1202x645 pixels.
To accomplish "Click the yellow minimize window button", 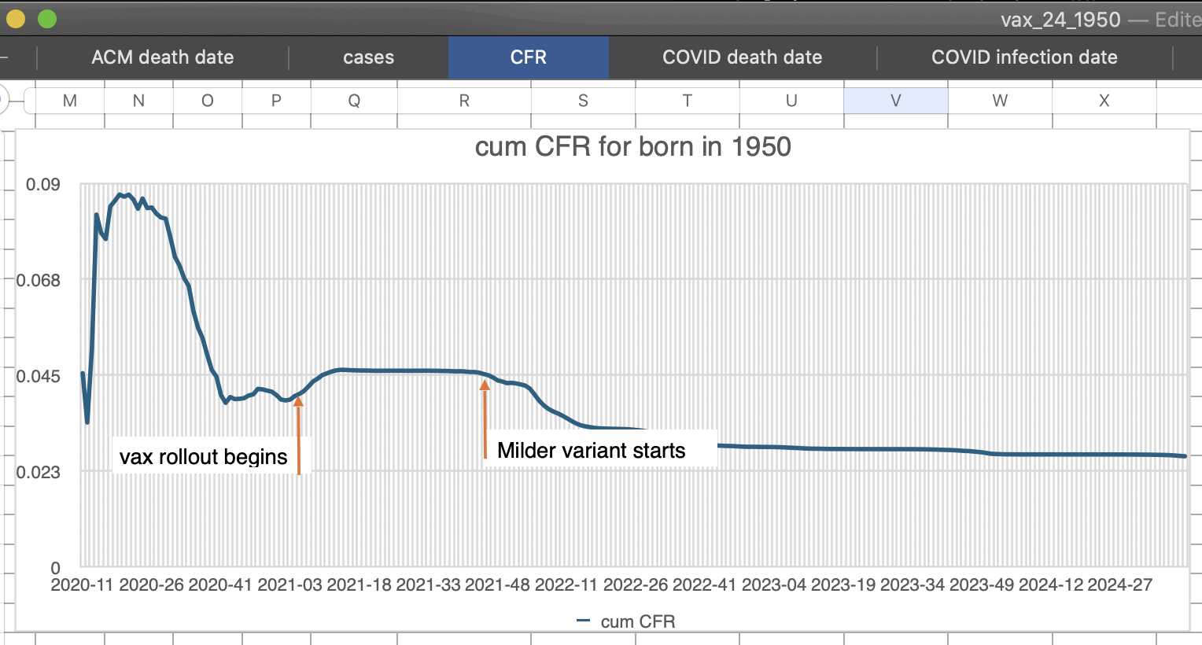I will [x=15, y=19].
